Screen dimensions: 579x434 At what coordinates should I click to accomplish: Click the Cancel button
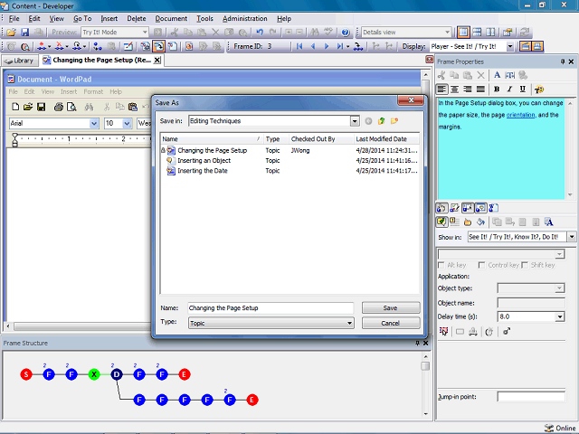391,324
